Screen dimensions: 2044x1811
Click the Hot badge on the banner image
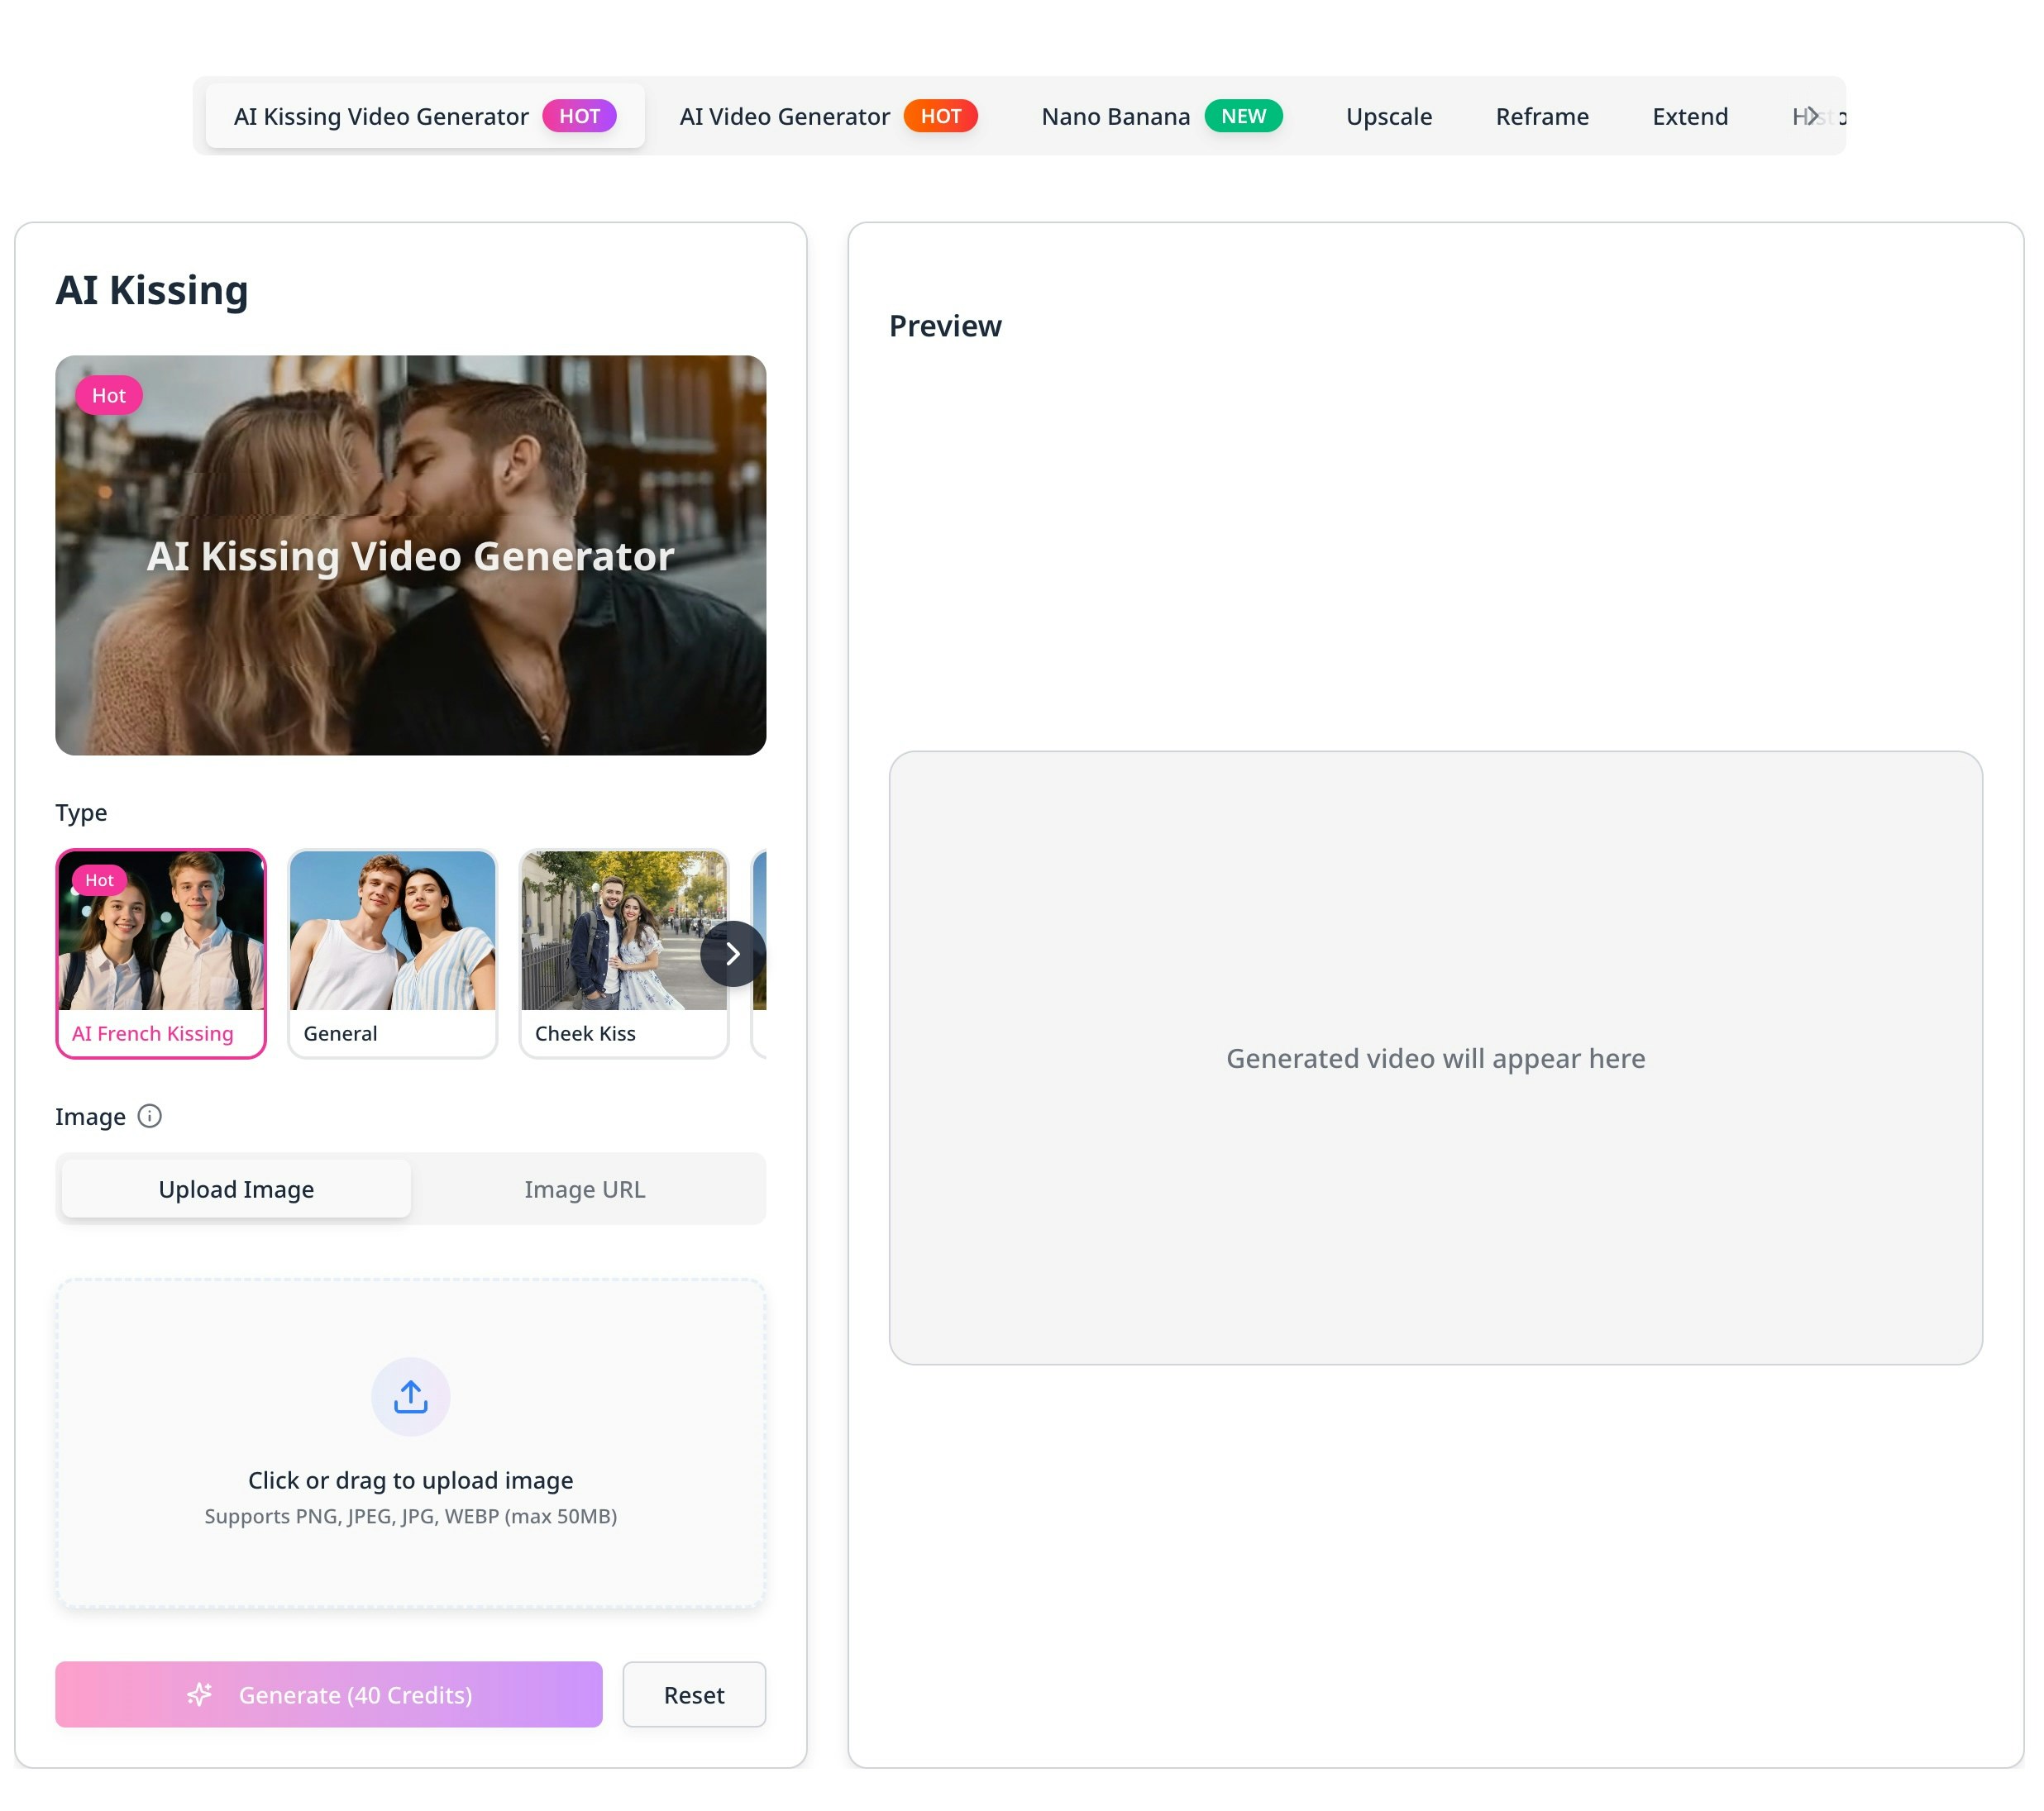(x=109, y=395)
